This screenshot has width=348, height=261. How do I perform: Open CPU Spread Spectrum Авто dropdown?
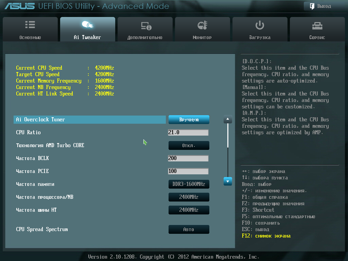pyautogui.click(x=189, y=229)
